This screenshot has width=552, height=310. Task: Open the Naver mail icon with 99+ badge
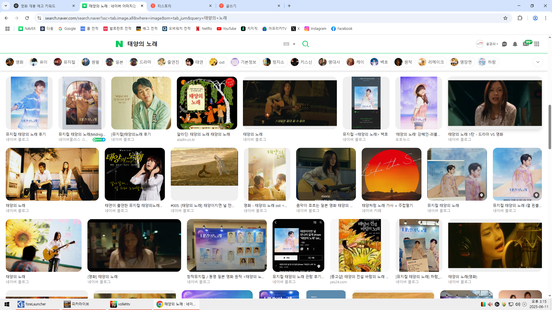point(526,44)
